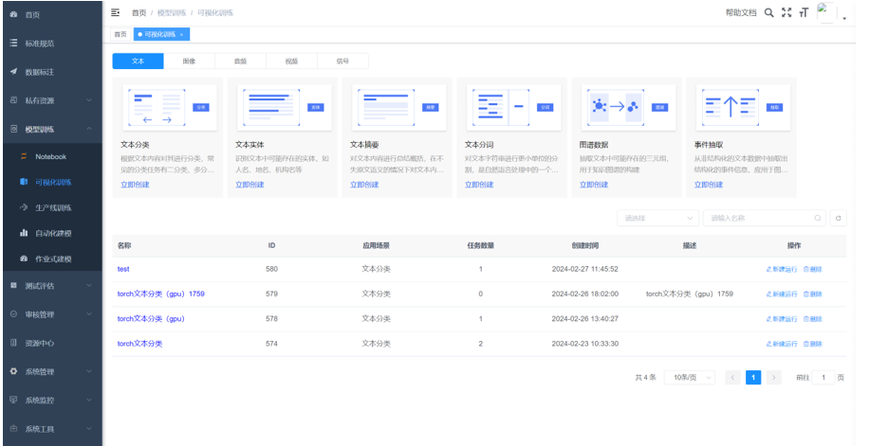Click the 首页 breadcrumb in header
The image size is (870, 446).
(x=139, y=12)
